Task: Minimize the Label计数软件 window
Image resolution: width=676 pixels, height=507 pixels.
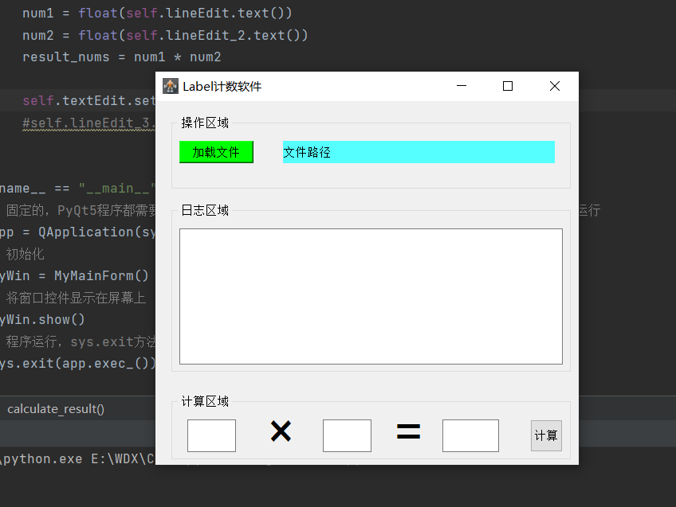Action: coord(462,86)
